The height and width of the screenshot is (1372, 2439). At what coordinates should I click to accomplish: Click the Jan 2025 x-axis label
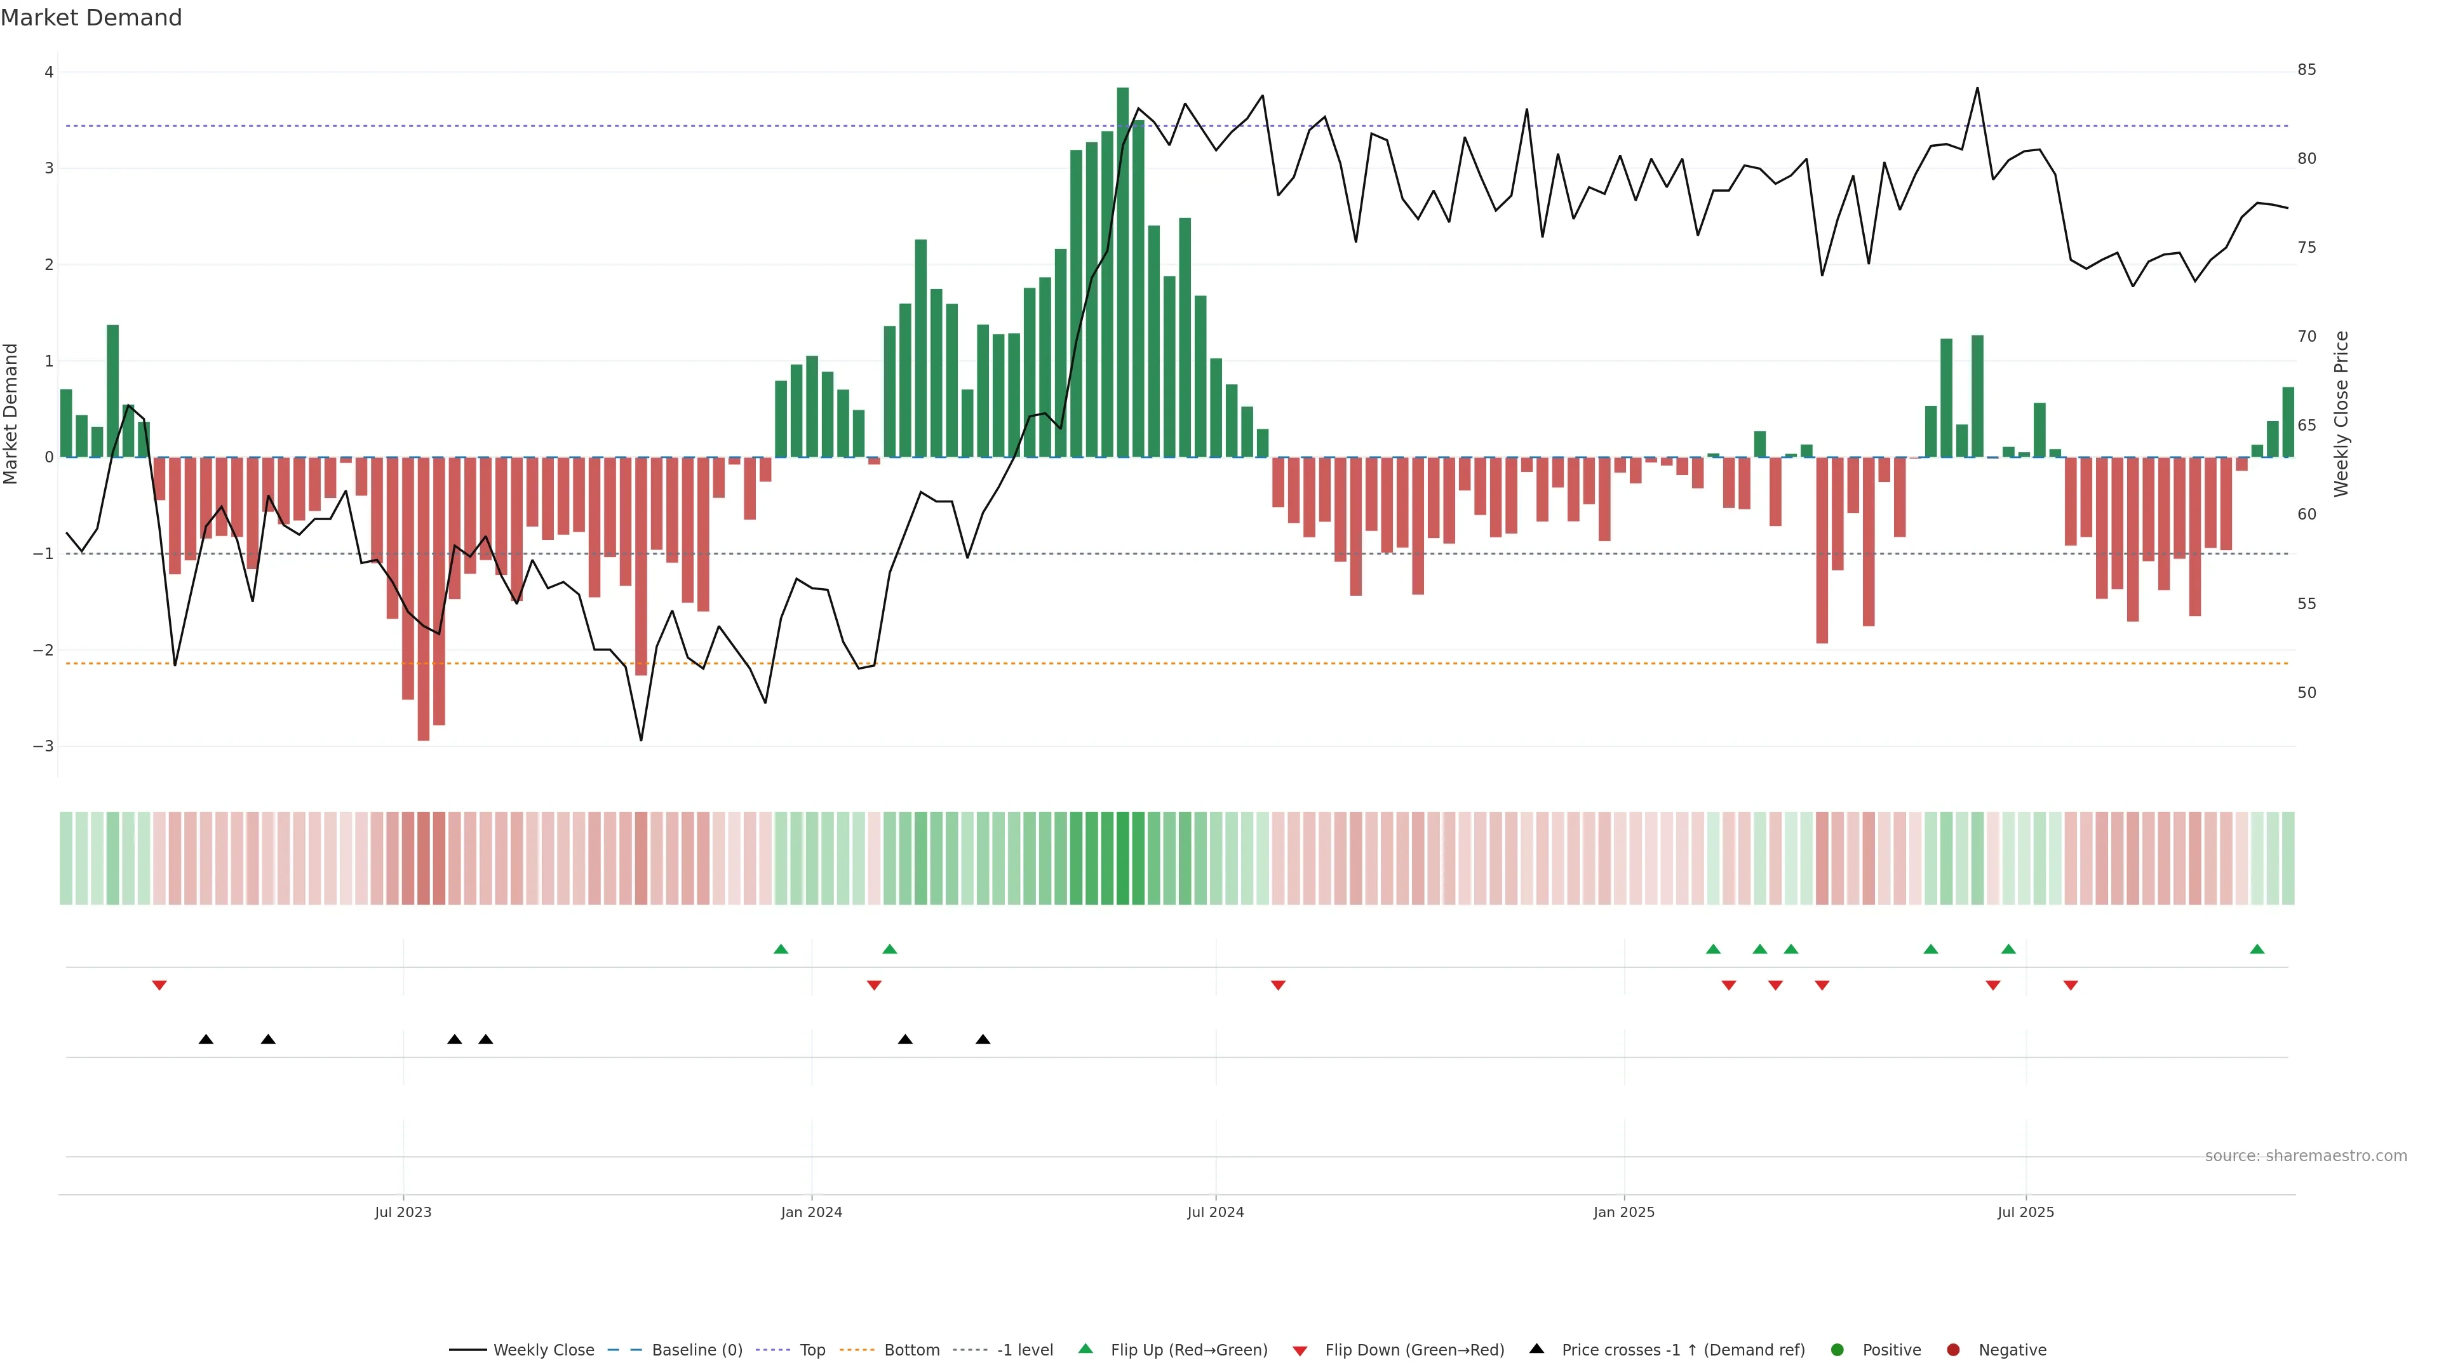[x=1624, y=1212]
